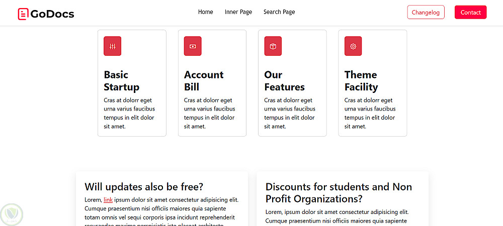
Task: Click the Account Bill card icon
Action: (x=193, y=46)
